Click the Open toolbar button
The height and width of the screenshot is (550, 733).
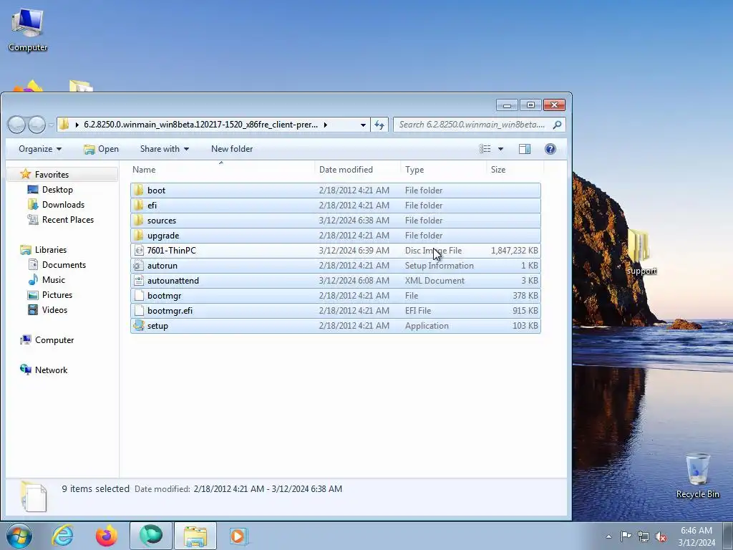pos(101,149)
